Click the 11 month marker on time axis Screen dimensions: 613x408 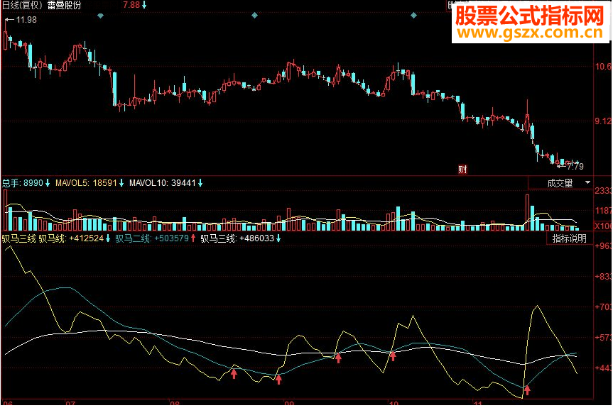coord(477,404)
